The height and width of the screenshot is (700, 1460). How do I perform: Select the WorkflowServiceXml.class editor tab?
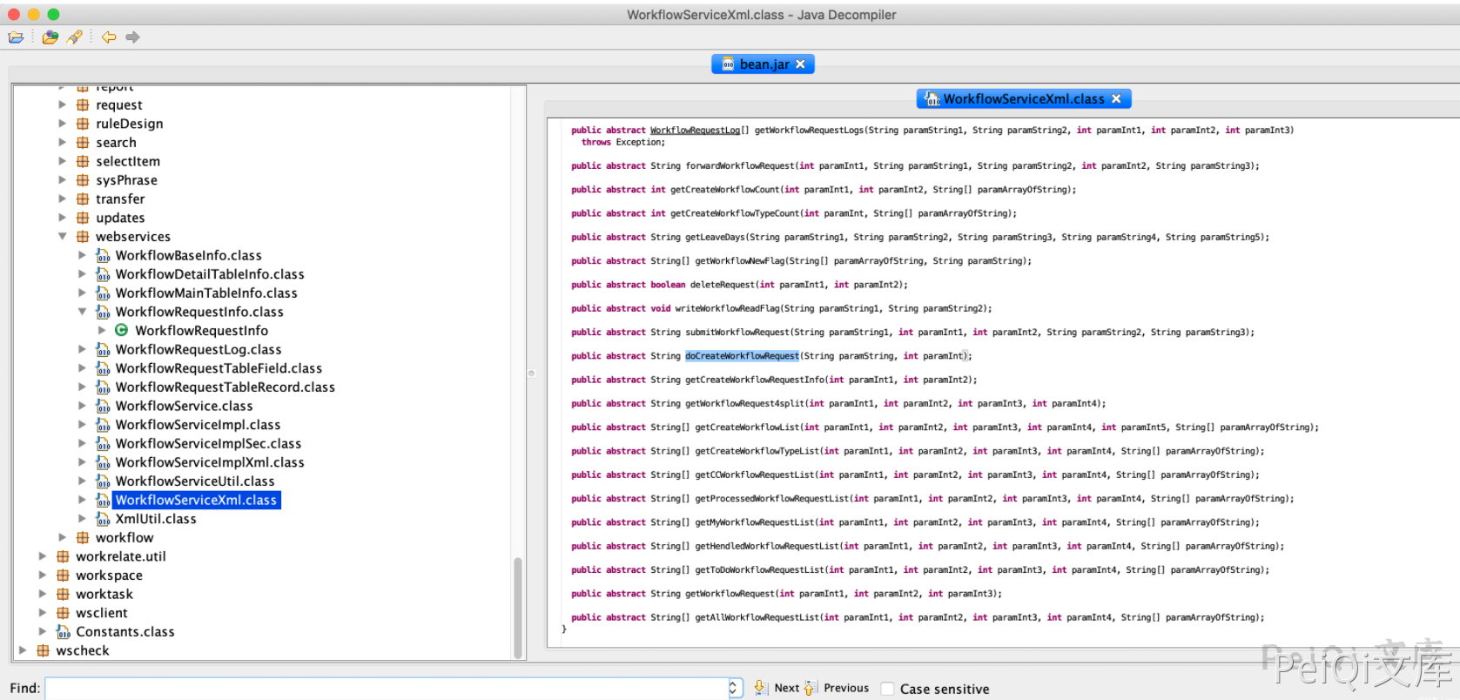[1022, 99]
